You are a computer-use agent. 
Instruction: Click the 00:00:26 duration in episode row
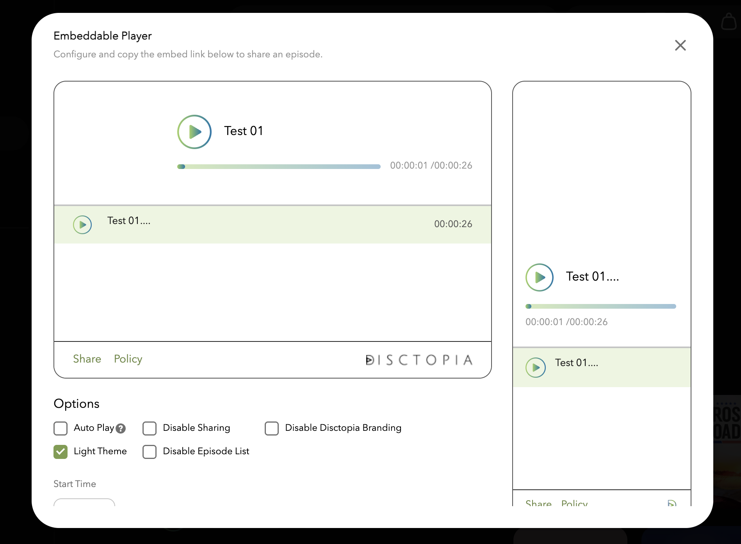pyautogui.click(x=453, y=224)
